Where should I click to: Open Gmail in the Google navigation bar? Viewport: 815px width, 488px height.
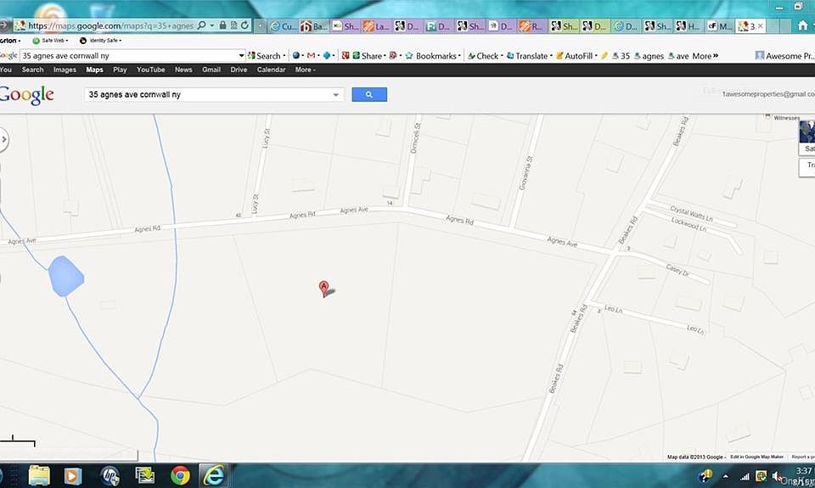click(x=211, y=70)
